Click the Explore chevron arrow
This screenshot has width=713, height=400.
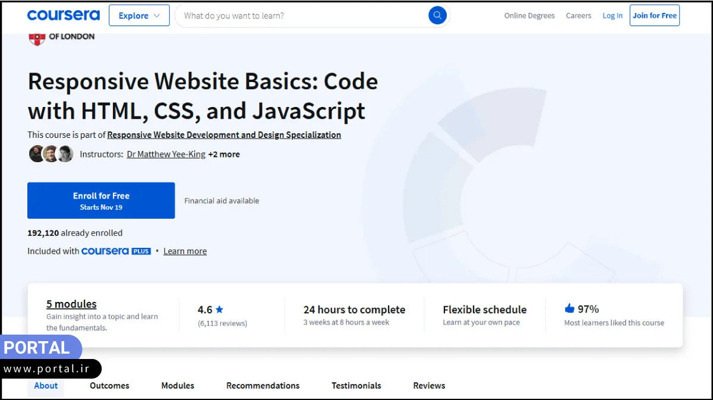(156, 15)
